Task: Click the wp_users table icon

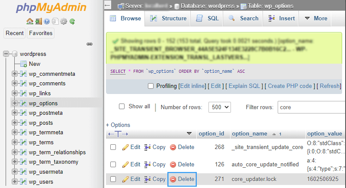Action: tap(23, 182)
